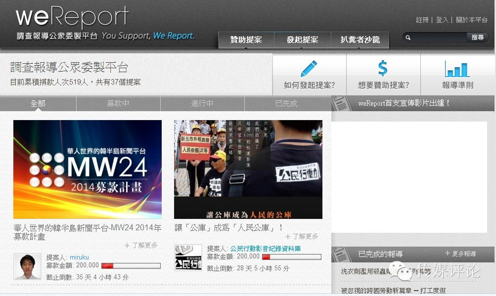
Task: Click text 截止倒數: 35 天 4 小時 43 分
Action: [88, 277]
